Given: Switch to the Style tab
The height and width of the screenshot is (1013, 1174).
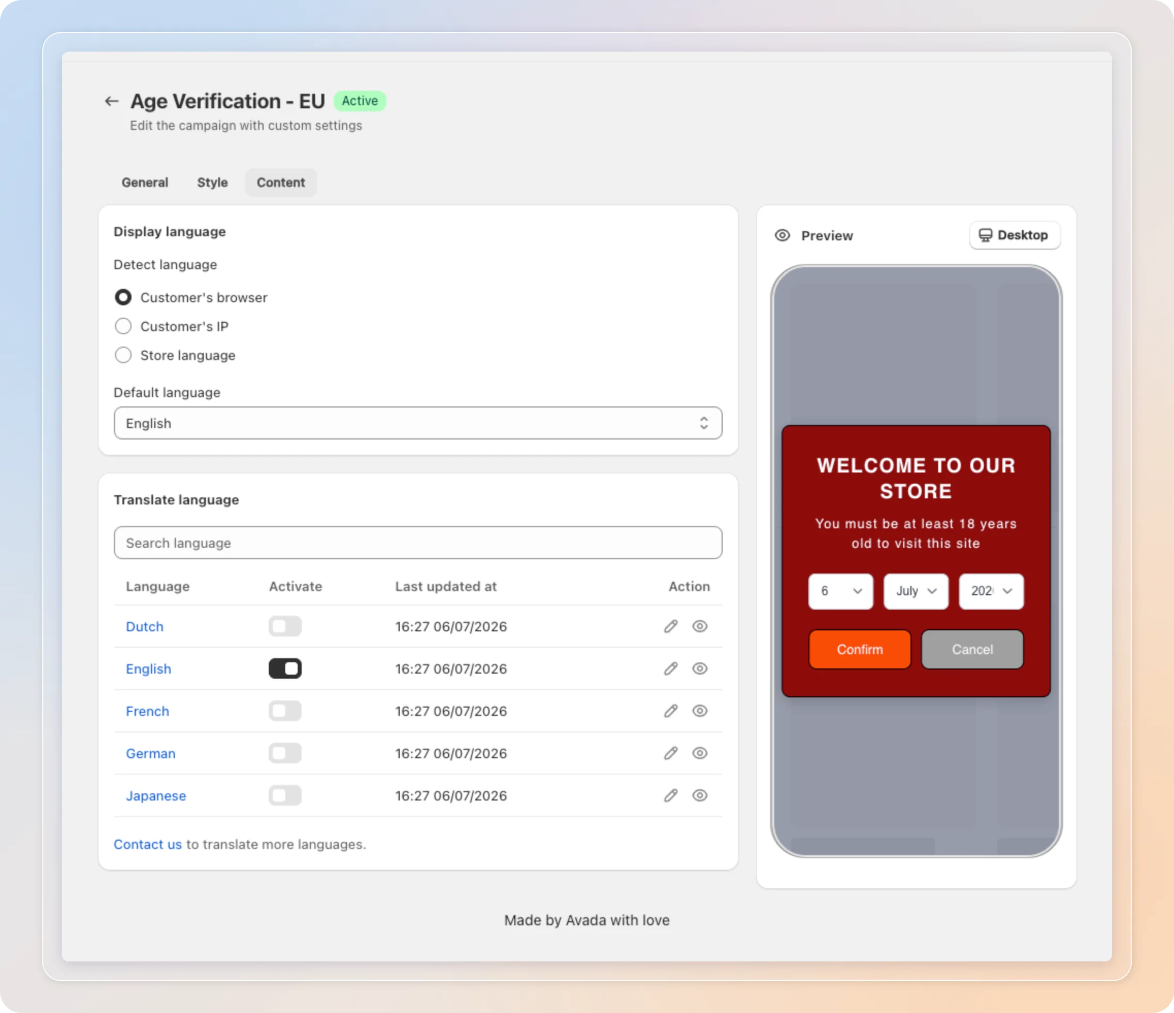Looking at the screenshot, I should click(213, 183).
